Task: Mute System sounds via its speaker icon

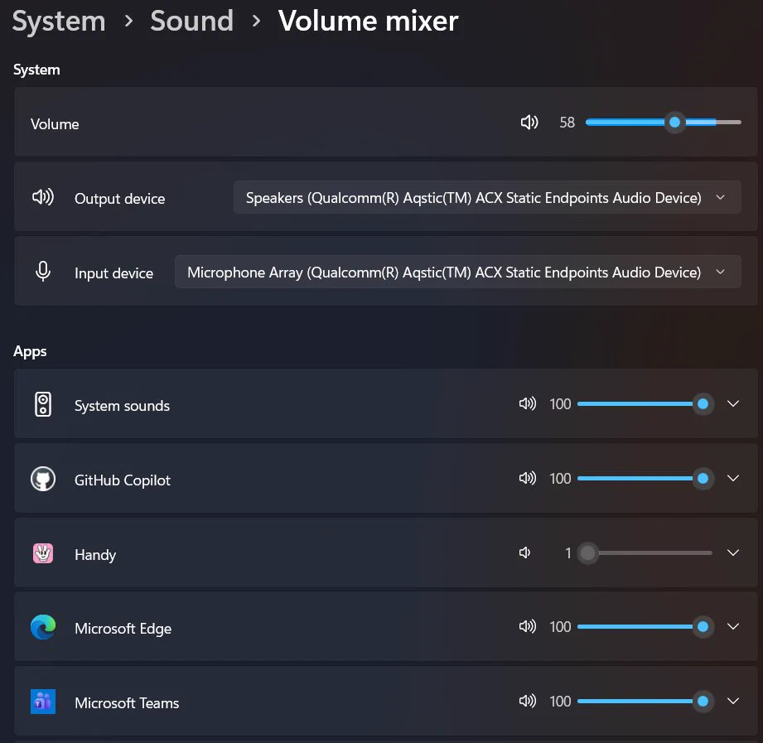Action: pyautogui.click(x=528, y=403)
